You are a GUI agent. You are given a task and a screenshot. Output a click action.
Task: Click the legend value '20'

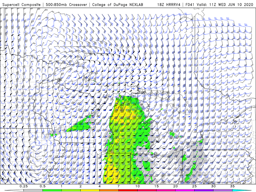(x=175, y=186)
